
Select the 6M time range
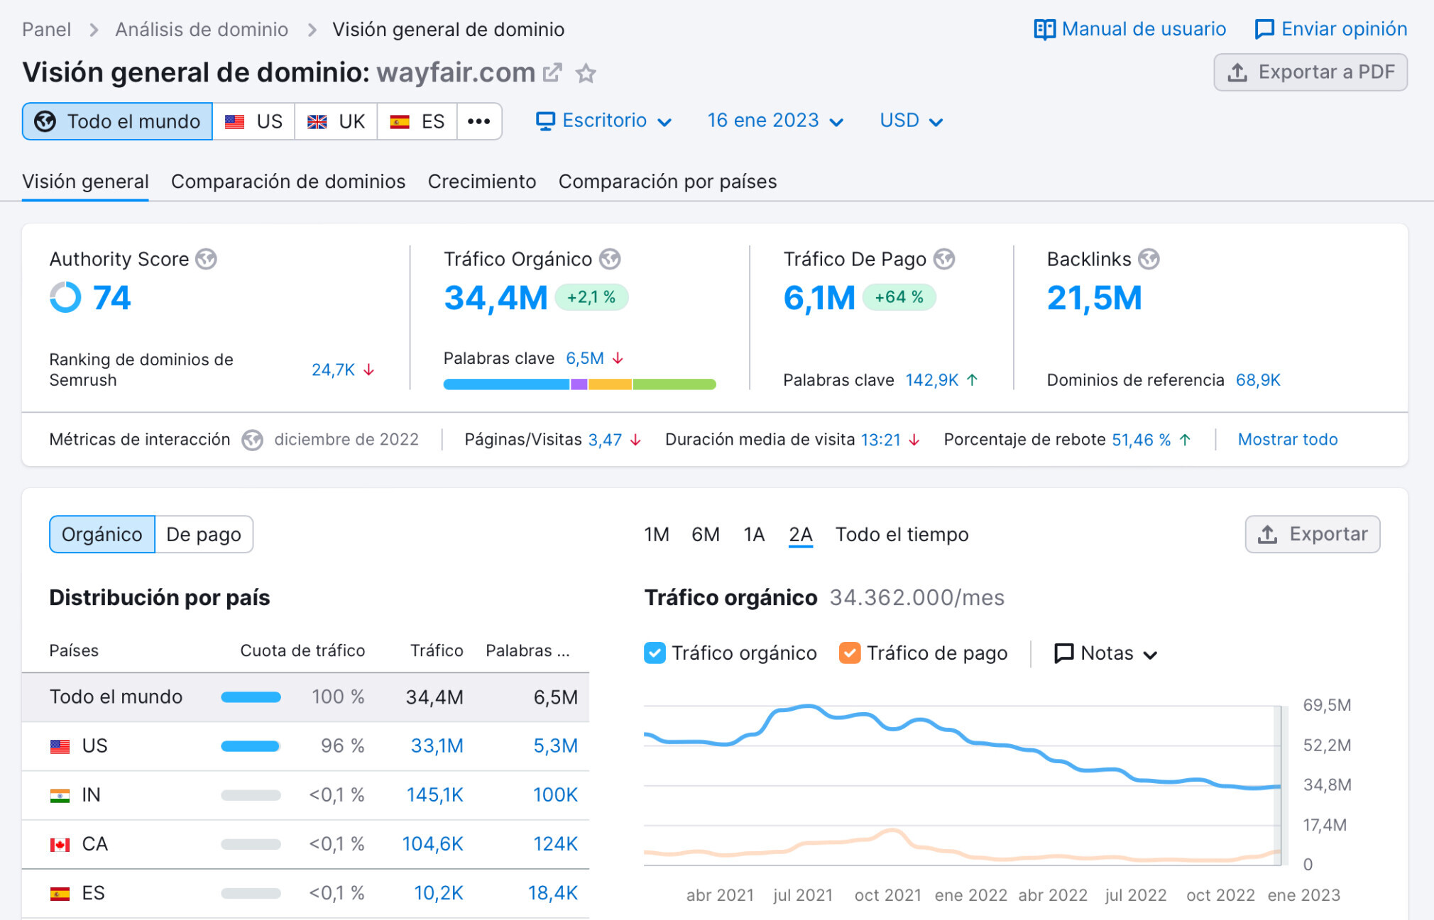[706, 534]
